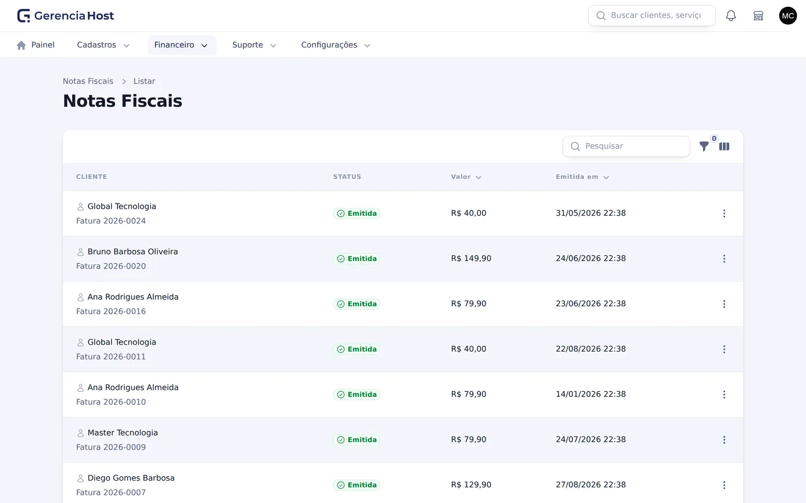Open actions menu for Fatura 2026-0024

click(724, 213)
